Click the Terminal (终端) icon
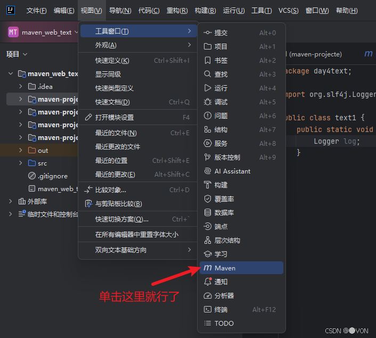The width and height of the screenshot is (376, 338). [x=207, y=309]
